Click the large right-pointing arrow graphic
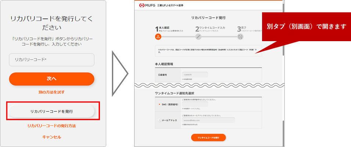This screenshot has width=351, height=147. pyautogui.click(x=121, y=73)
